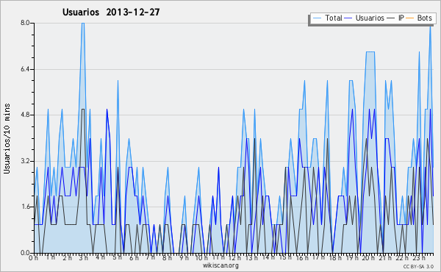Screen dimensions: 441x272
Task: Click the y-axis value 3.2
Action: (25, 161)
